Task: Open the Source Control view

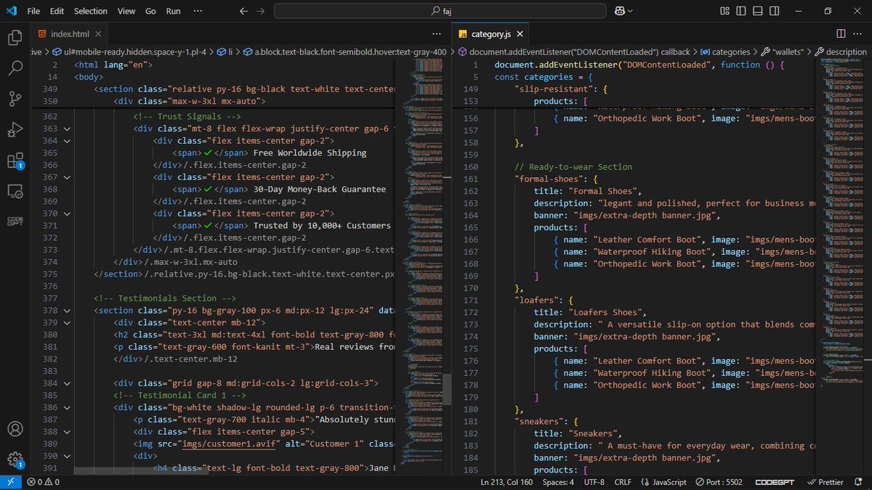Action: click(x=15, y=99)
